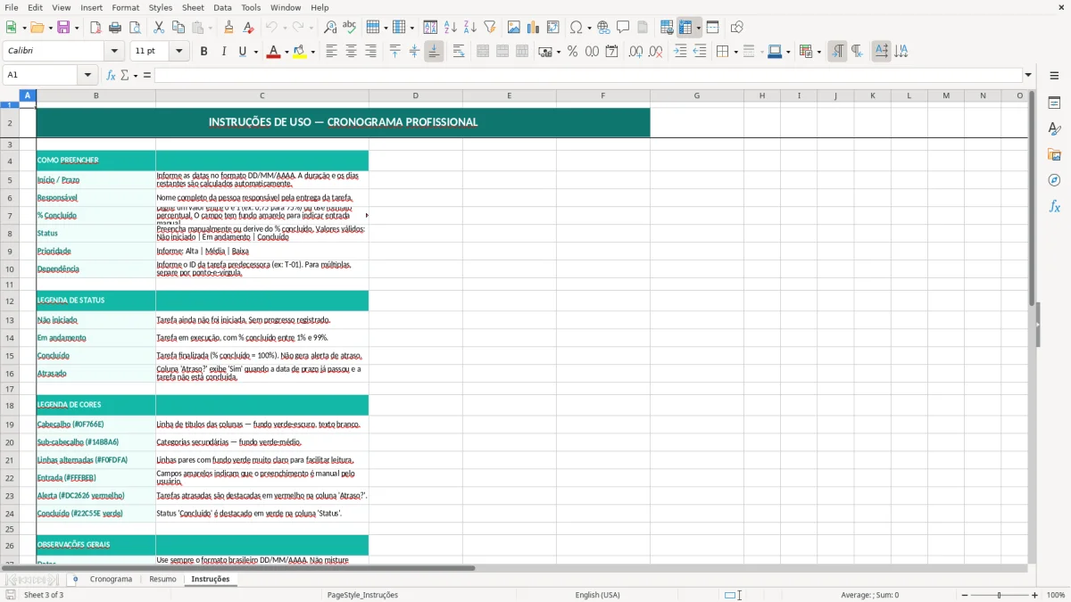Viewport: 1071px width, 602px height.
Task: Click the Cut scissors icon
Action: pyautogui.click(x=159, y=28)
